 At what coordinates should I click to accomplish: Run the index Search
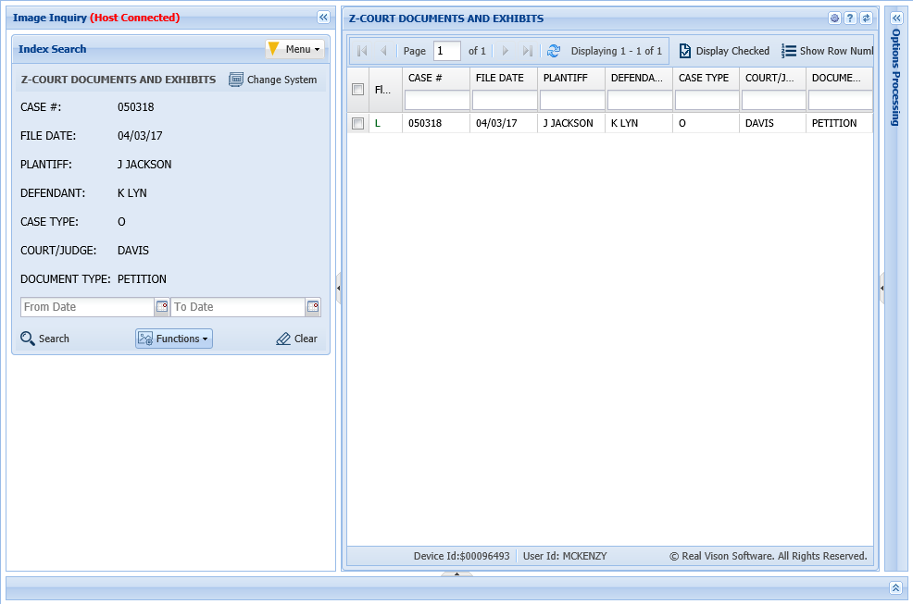click(x=44, y=339)
